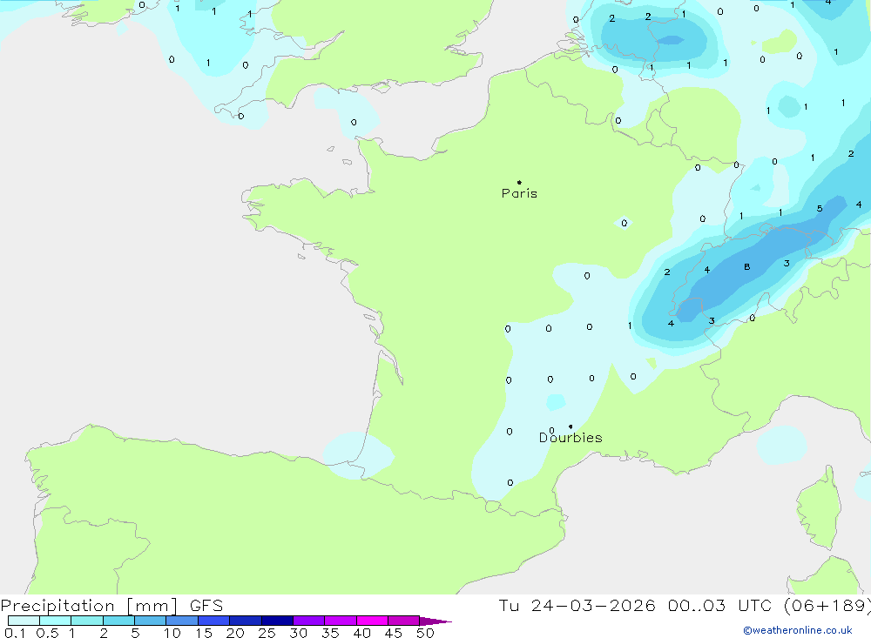This screenshot has height=638, width=871.
Task: Click the '00..03 UTC' time text
Action: click(x=719, y=606)
